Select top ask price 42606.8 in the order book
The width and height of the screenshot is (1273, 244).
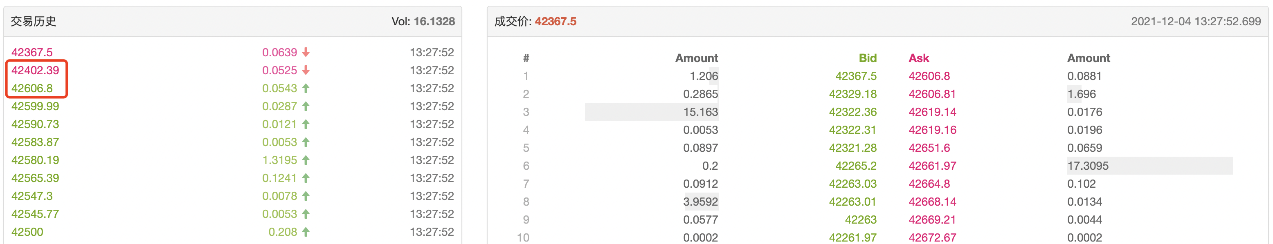[929, 76]
